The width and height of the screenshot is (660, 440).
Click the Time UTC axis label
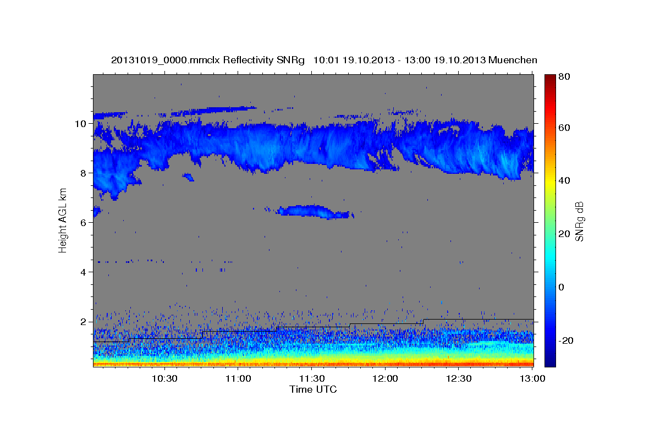click(x=313, y=389)
